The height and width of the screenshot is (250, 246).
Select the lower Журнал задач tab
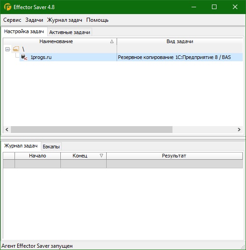coord(21,146)
